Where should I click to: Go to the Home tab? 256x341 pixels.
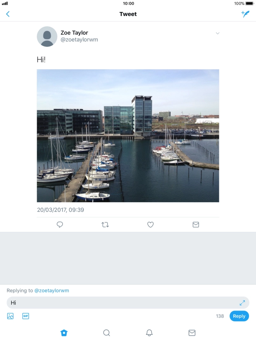[64, 333]
